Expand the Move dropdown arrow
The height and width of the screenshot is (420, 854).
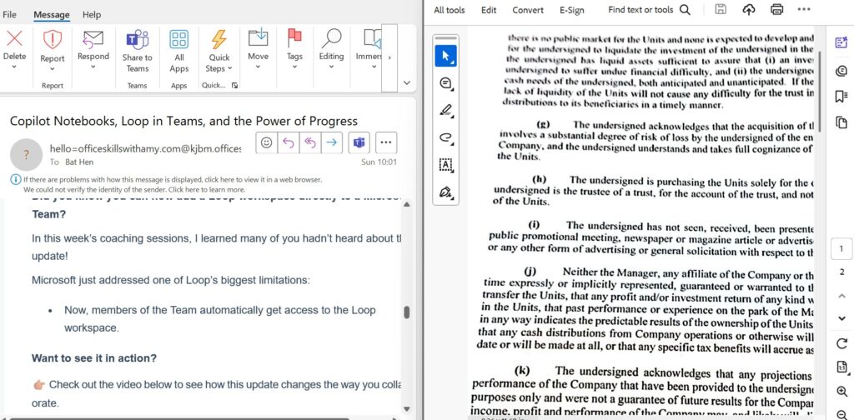(259, 67)
